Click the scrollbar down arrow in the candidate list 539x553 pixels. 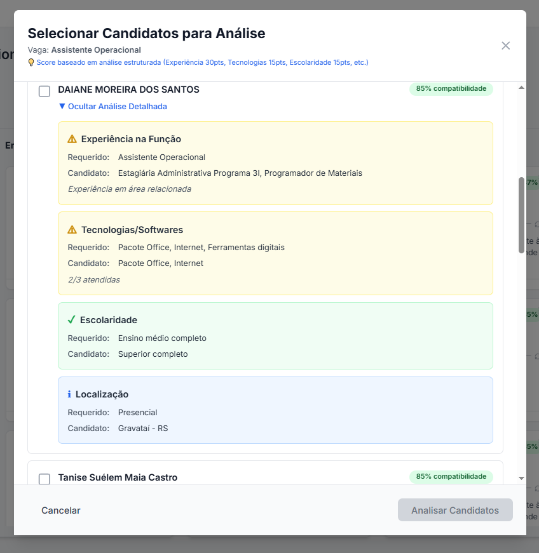pos(521,478)
